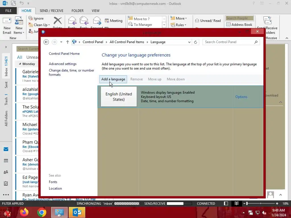This screenshot has height=218, width=291.
Task: Open Sent folder in folder pane
Action: click(6, 85)
